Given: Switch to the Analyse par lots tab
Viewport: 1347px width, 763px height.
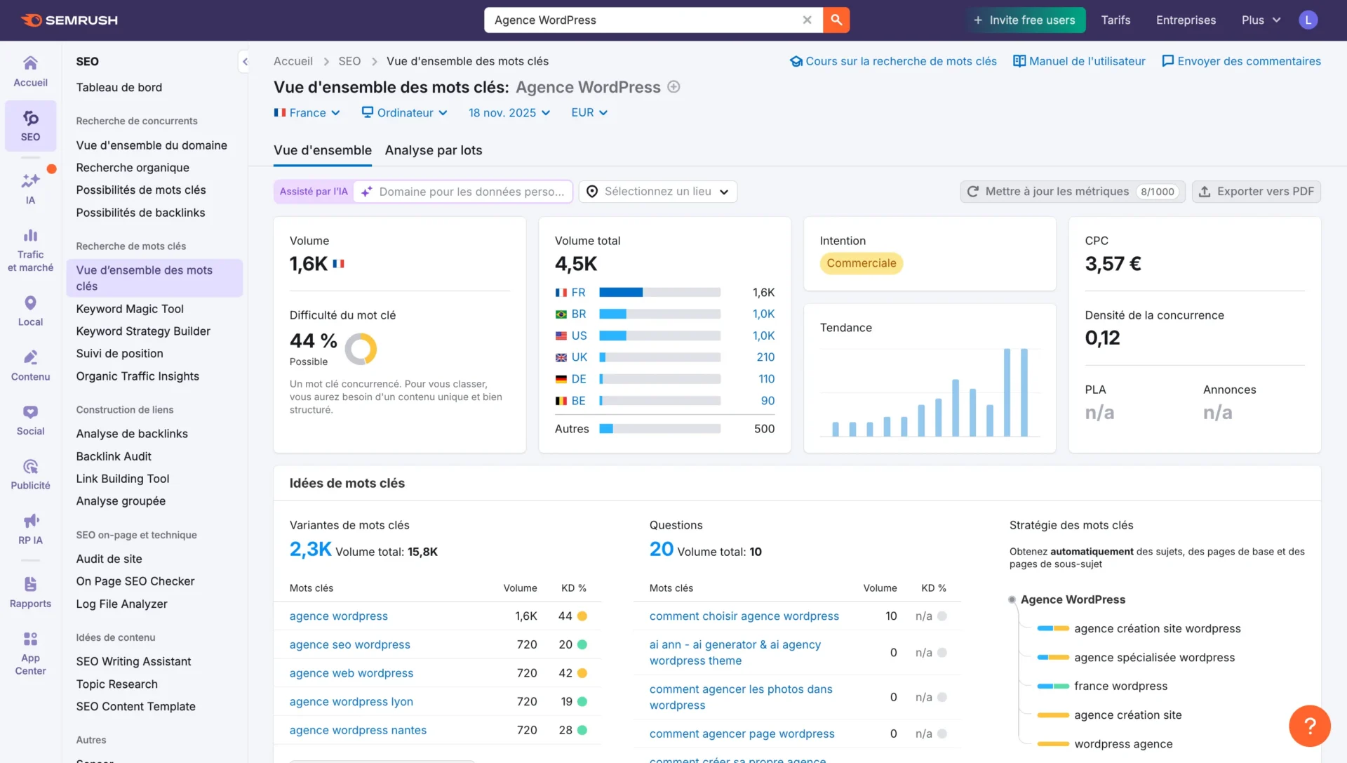Looking at the screenshot, I should pyautogui.click(x=433, y=150).
